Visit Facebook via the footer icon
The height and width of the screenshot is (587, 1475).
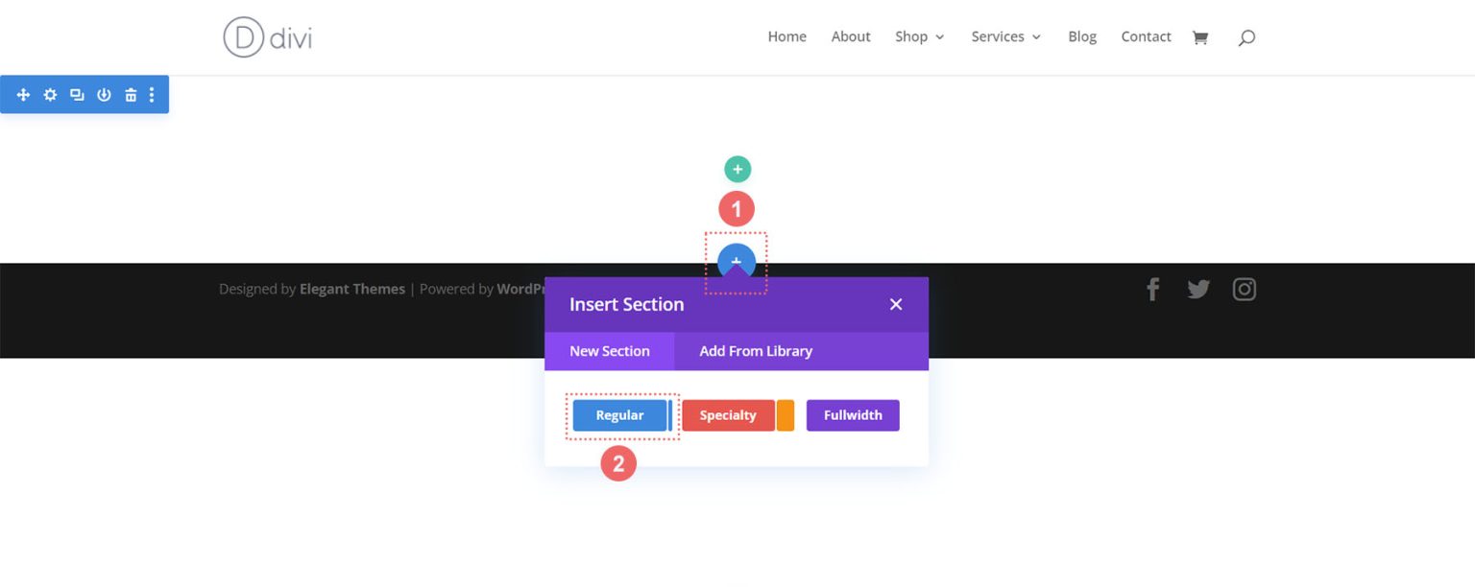tap(1152, 289)
